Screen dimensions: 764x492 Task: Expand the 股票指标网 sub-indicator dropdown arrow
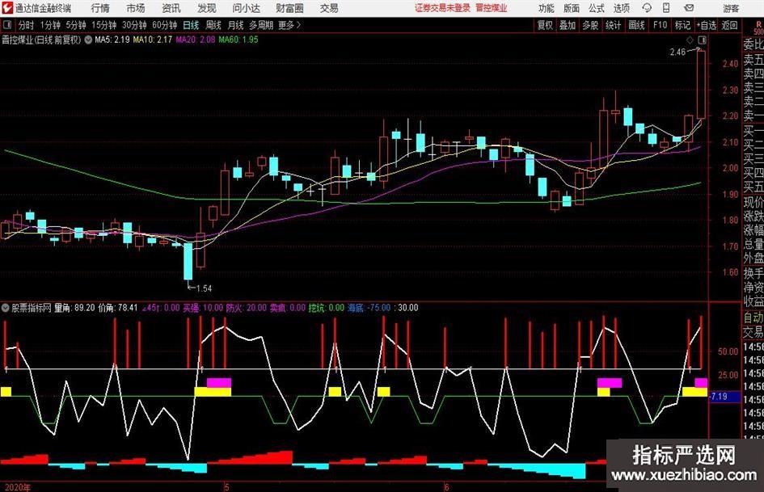click(6, 307)
